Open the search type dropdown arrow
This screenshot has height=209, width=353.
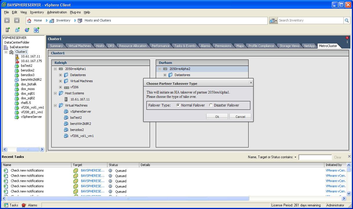pyautogui.click(x=276, y=21)
